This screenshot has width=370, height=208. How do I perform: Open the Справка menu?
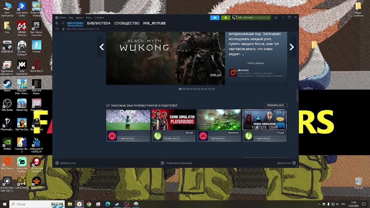click(99, 18)
